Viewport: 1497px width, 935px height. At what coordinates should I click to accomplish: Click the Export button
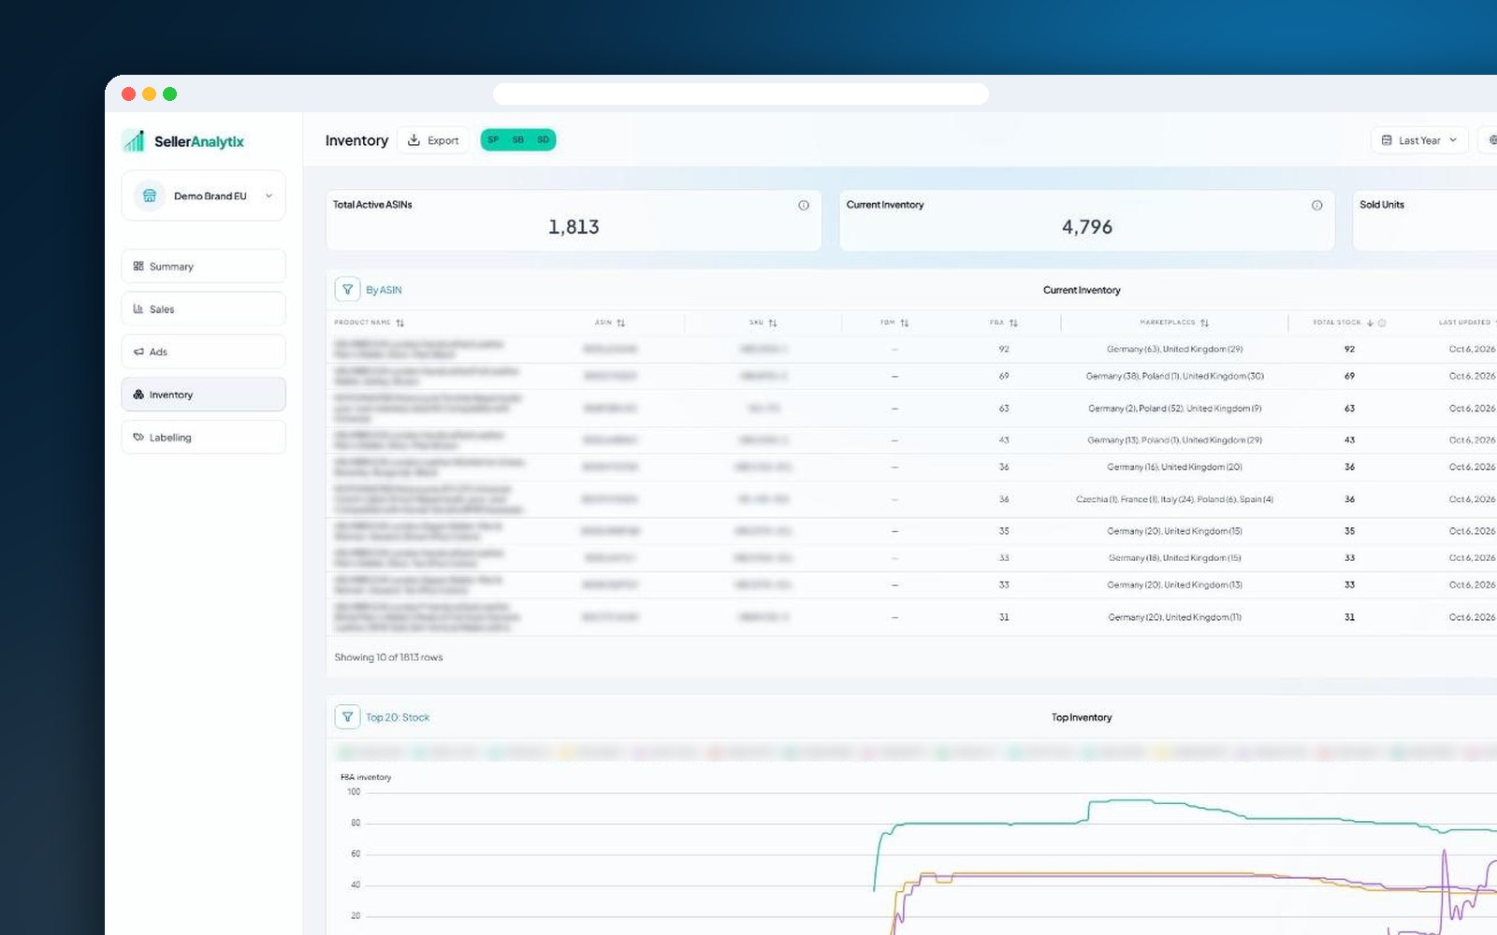(433, 140)
